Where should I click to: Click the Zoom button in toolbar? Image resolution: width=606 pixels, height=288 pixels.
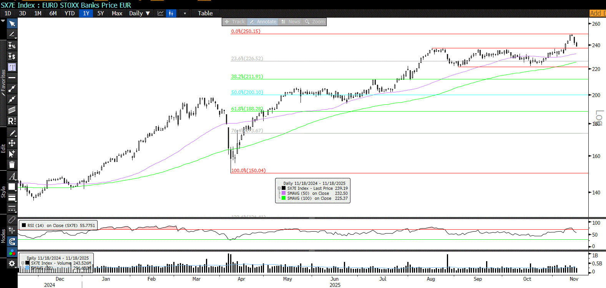click(315, 22)
